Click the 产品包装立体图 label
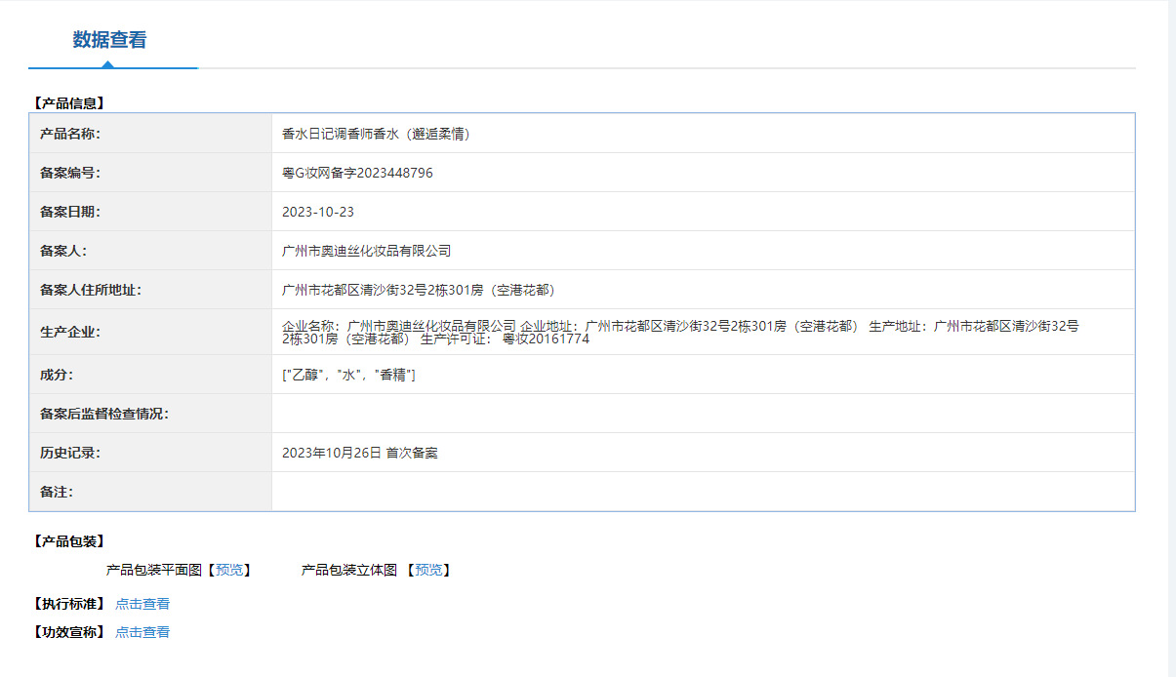This screenshot has width=1176, height=677. (349, 570)
